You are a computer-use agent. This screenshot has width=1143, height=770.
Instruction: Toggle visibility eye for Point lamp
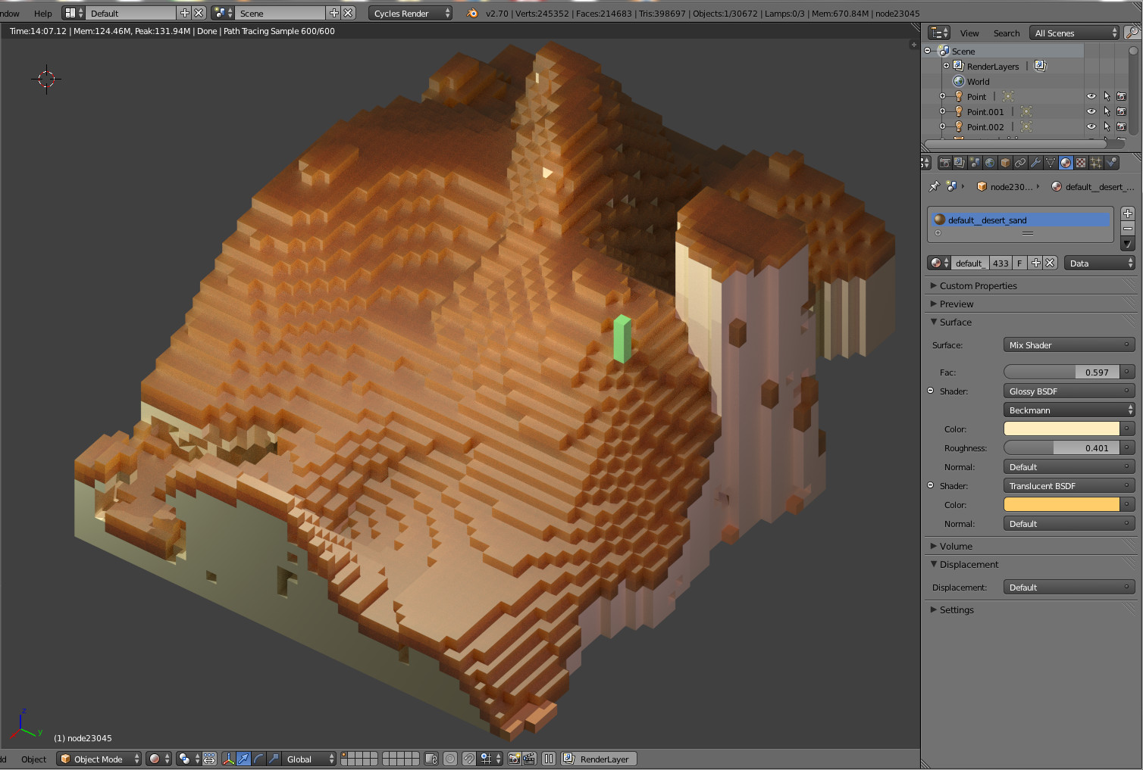pos(1091,97)
